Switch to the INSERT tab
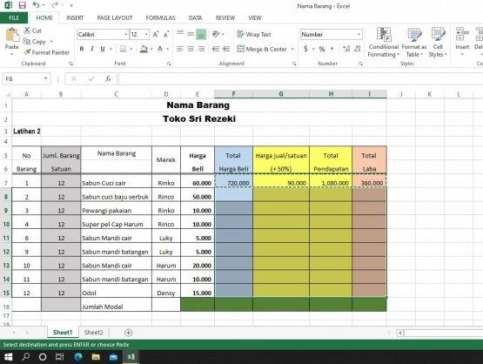Viewport: 483px width, 364px height. (75, 18)
